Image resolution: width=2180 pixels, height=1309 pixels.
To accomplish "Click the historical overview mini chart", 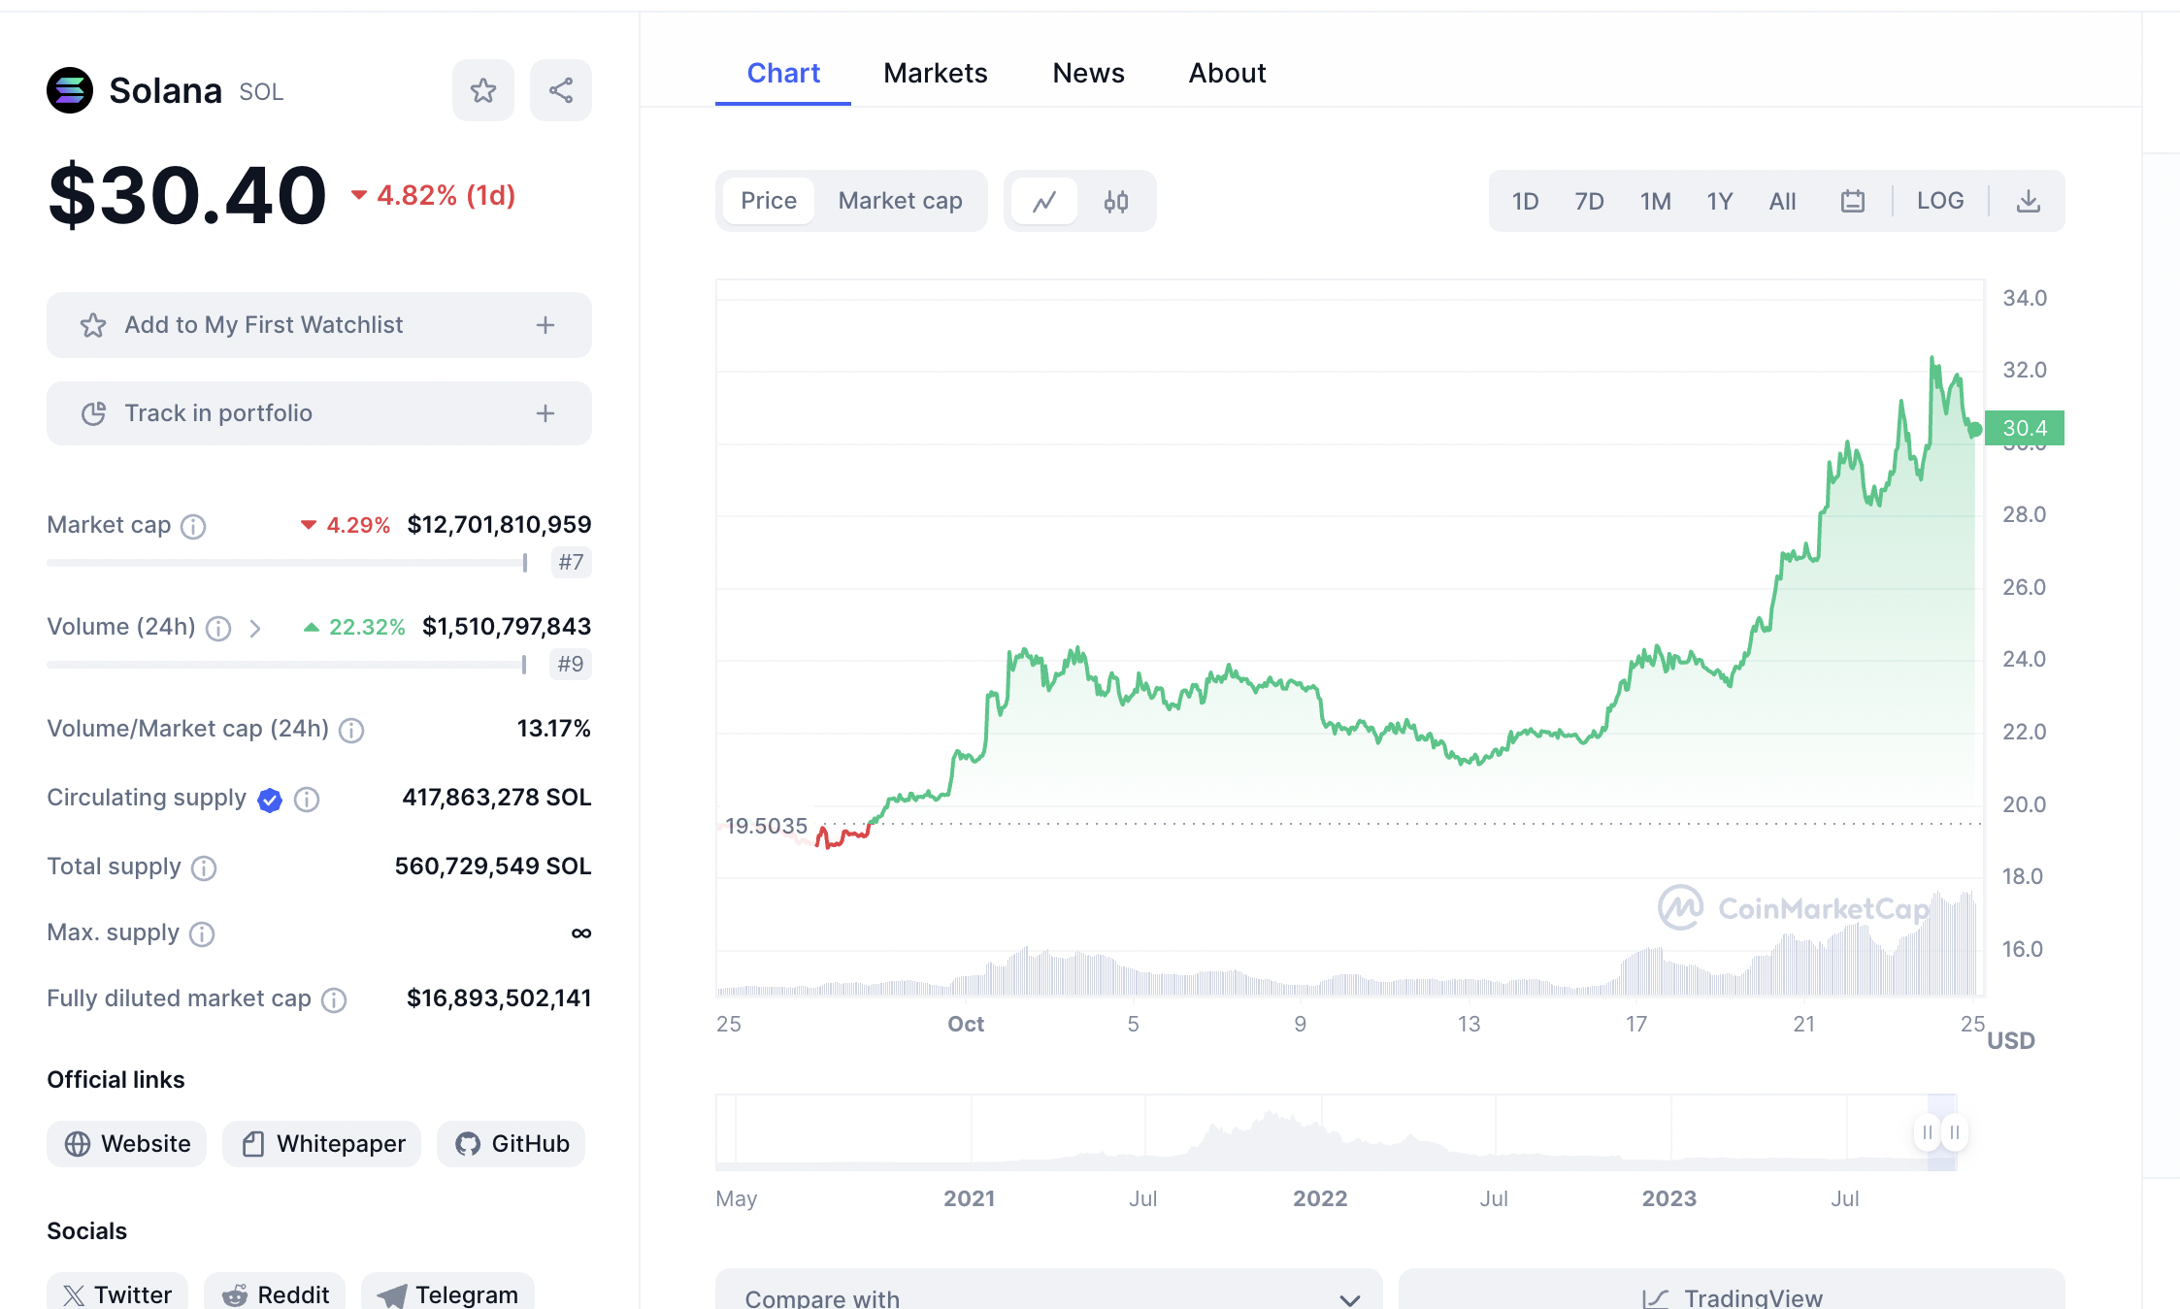I will click(1336, 1132).
